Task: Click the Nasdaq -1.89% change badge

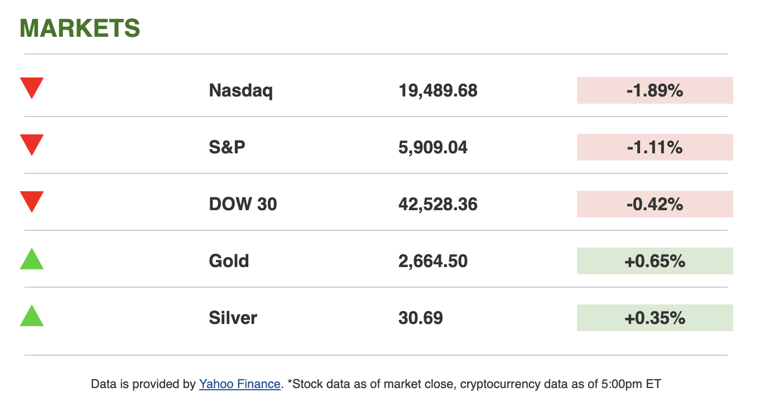Action: (x=655, y=90)
